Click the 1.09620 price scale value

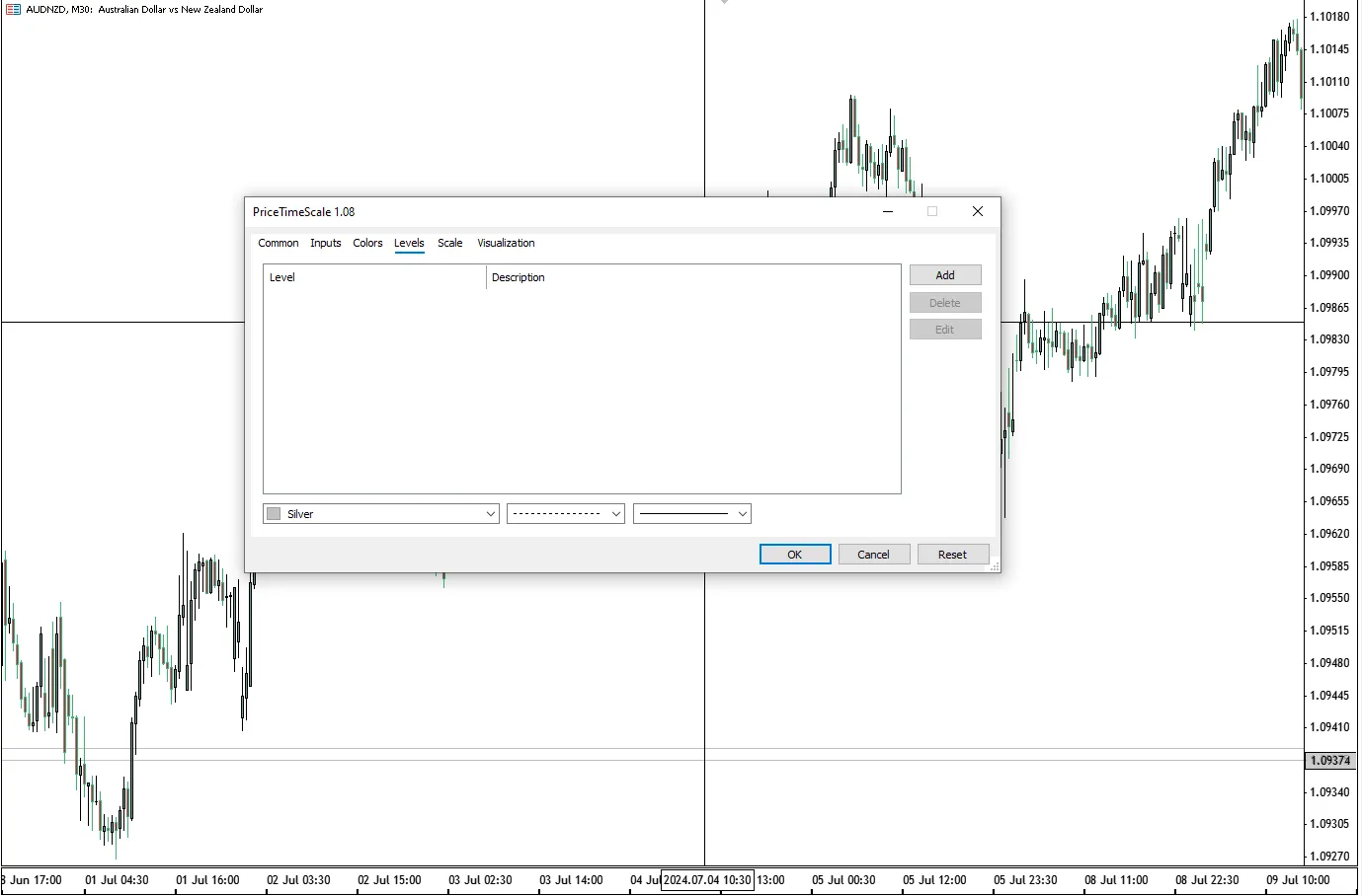(x=1329, y=534)
